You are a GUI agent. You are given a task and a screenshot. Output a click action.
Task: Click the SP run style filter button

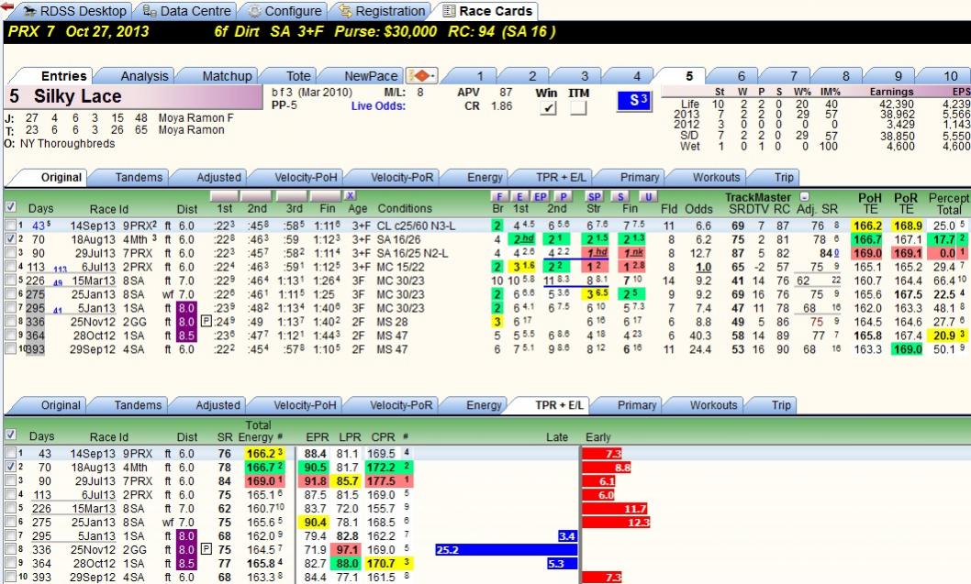point(594,197)
